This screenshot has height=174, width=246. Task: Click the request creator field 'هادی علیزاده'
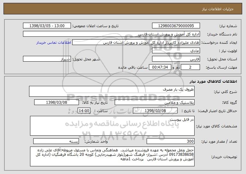coord(136,42)
